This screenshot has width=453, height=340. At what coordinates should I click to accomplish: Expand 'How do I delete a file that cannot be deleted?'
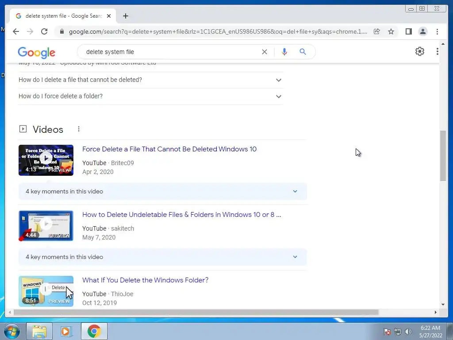pyautogui.click(x=150, y=80)
